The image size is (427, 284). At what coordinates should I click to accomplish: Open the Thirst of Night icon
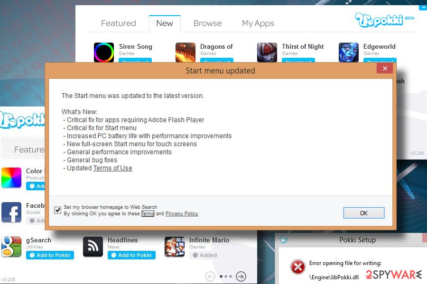pos(267,53)
